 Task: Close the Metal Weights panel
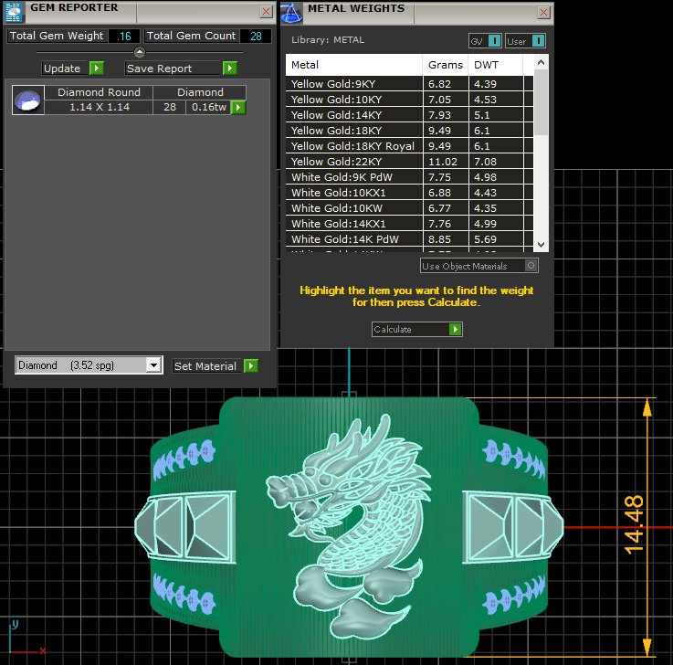coord(544,12)
